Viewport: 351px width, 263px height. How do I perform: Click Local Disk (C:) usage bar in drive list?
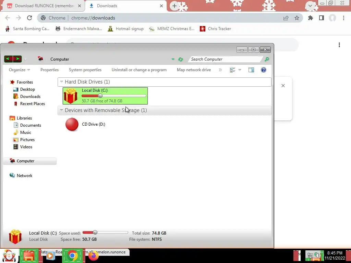tap(114, 96)
